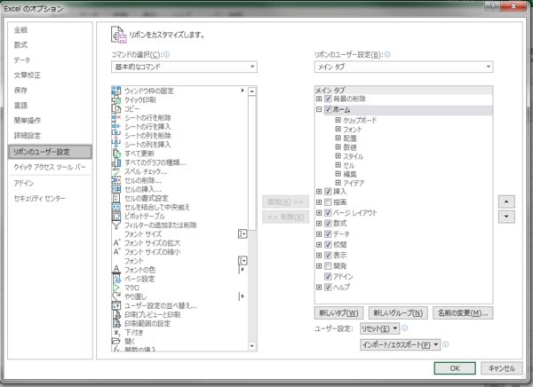Screen dimensions: 533x387
Task: Open the クイック アクセス ツール バー category
Action: click(x=50, y=167)
